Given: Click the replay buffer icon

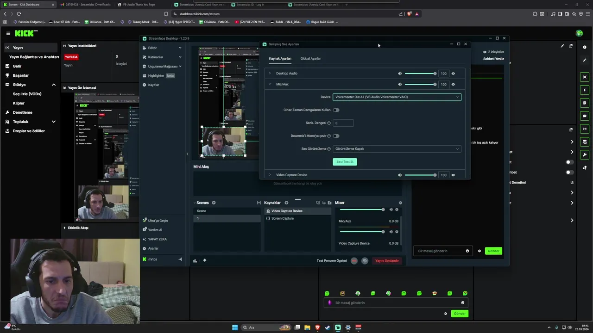Looking at the screenshot, I should (x=365, y=261).
